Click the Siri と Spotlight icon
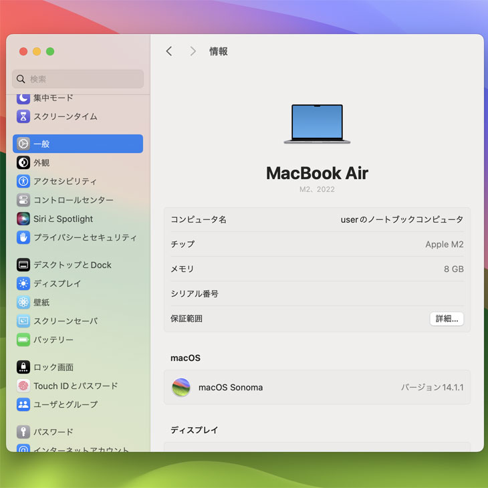 point(23,219)
